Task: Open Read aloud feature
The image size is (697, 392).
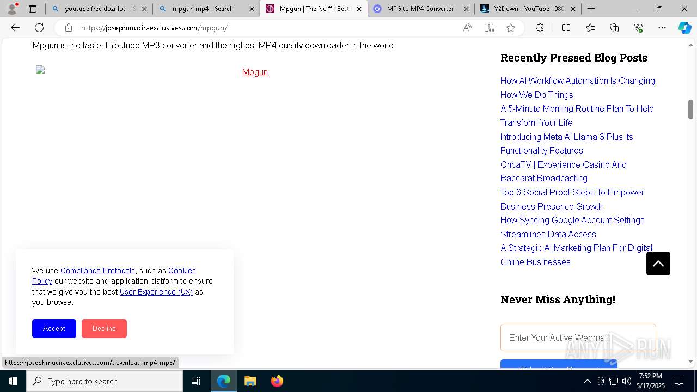Action: [467, 28]
